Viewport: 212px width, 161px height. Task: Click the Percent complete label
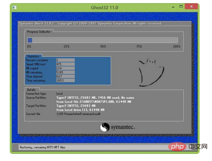point(37,60)
